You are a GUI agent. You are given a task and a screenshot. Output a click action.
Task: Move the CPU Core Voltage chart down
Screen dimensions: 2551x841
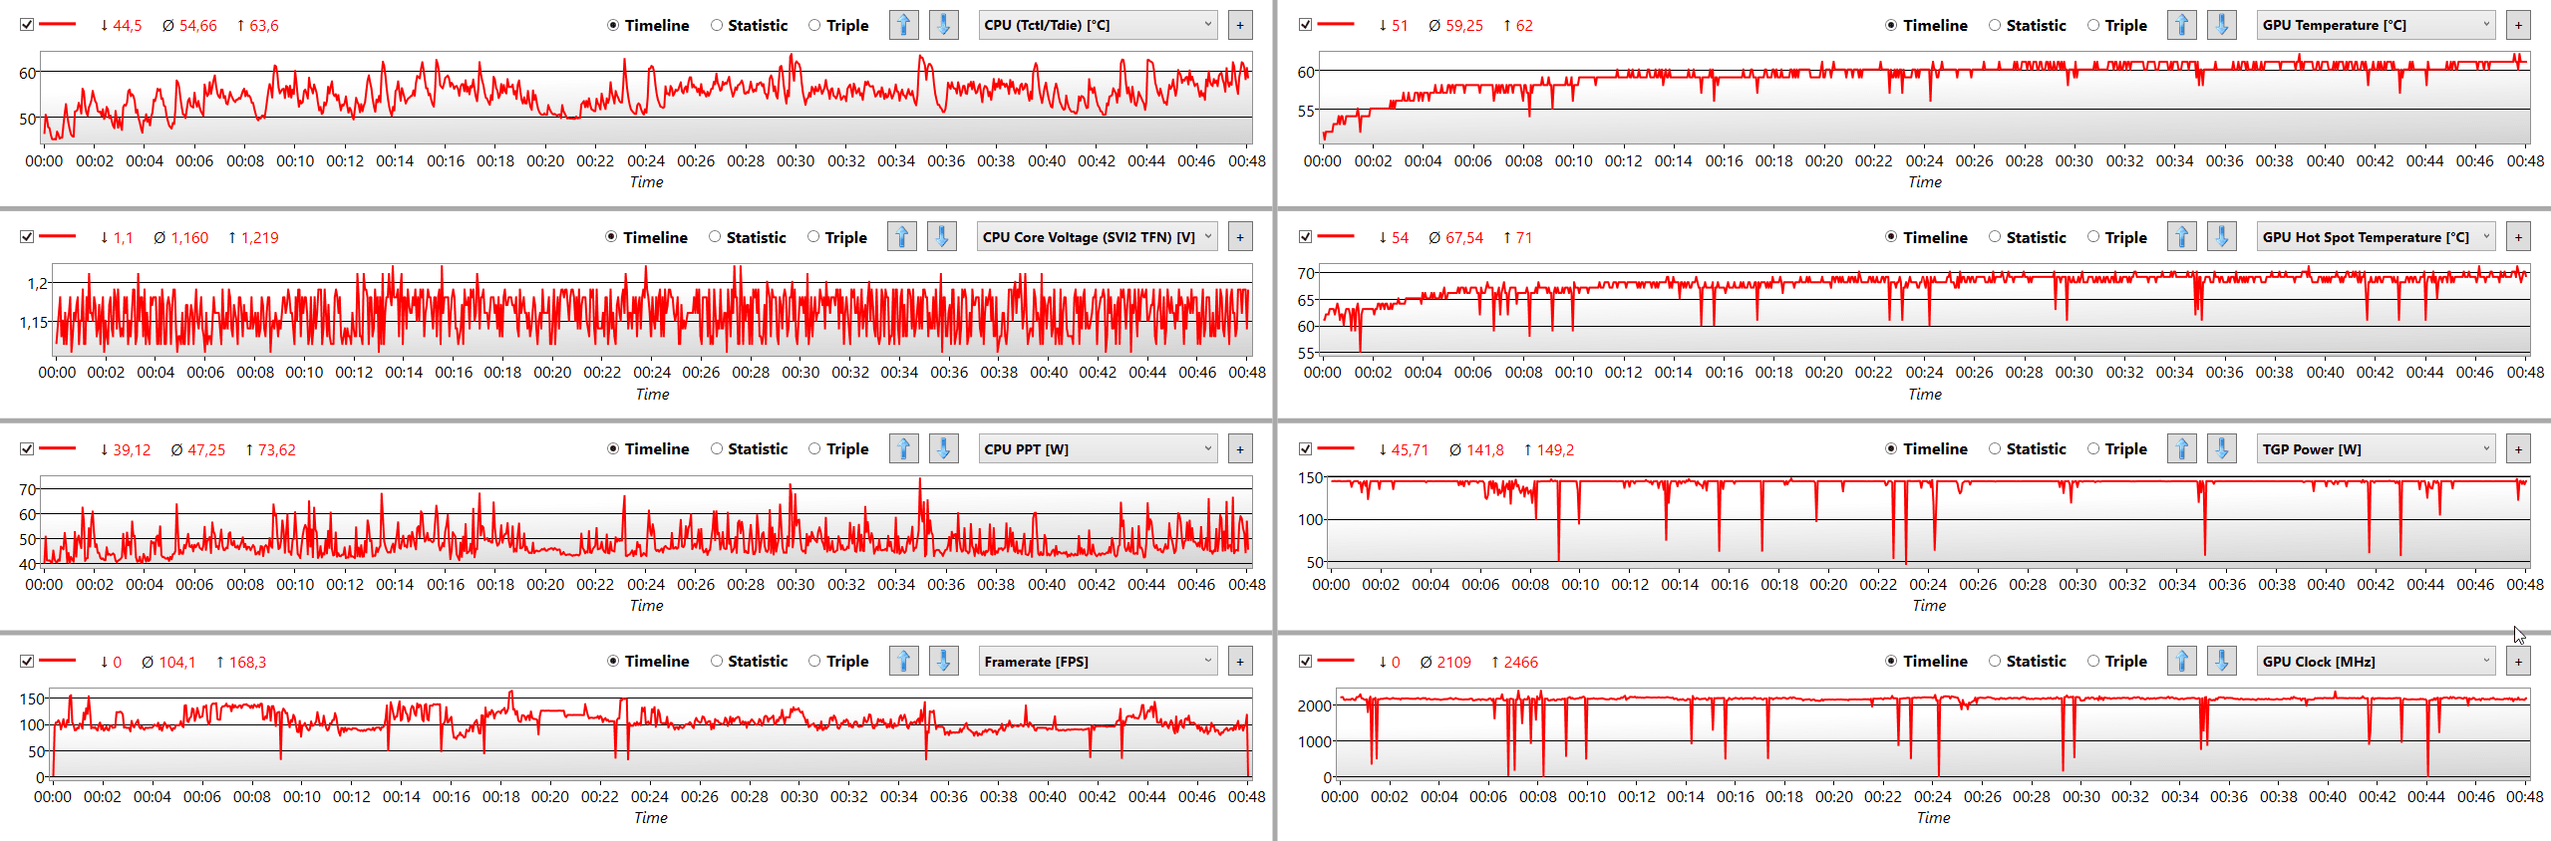[941, 237]
